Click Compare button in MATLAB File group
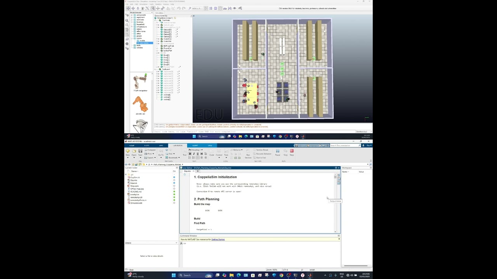This screenshot has height=279, width=497. point(149,150)
